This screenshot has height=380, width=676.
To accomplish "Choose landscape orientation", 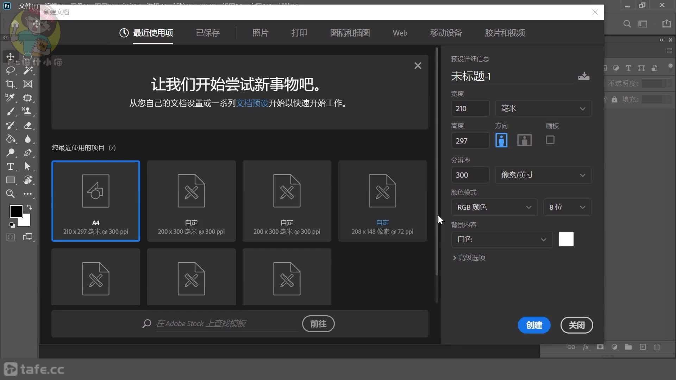I will coord(525,140).
